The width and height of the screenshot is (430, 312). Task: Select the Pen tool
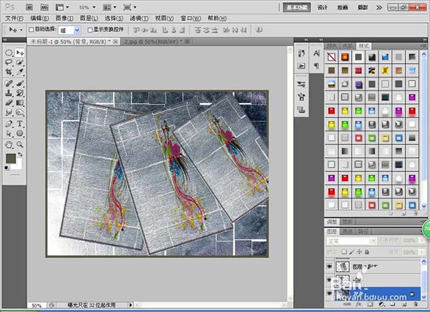point(9,123)
